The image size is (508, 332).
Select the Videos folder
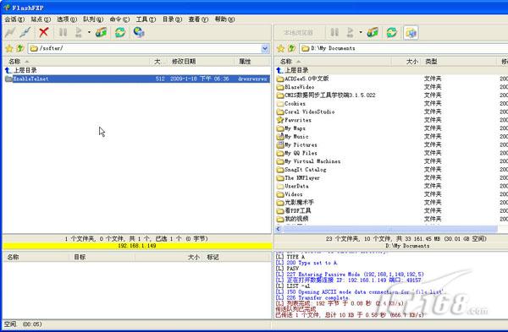click(x=290, y=194)
